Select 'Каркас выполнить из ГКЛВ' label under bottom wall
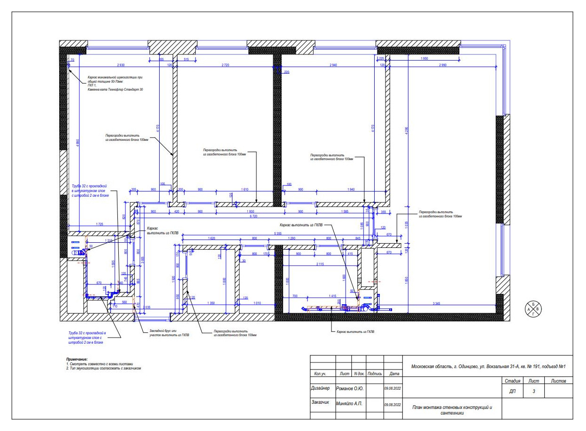 pyautogui.click(x=355, y=332)
